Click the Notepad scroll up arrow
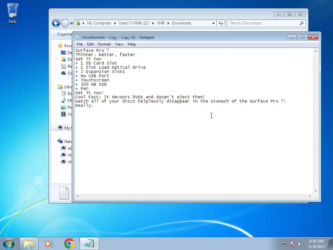Viewport: 333px width, 250px height. coord(316,51)
